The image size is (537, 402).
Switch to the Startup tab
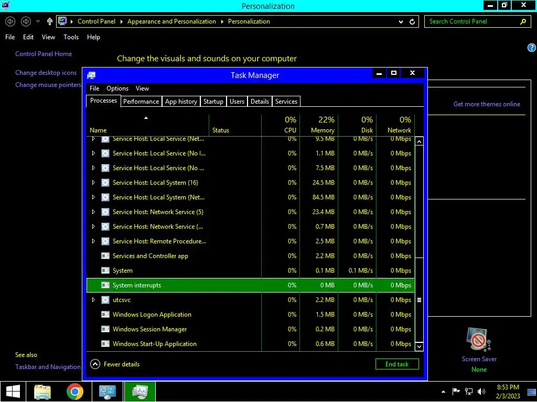pyautogui.click(x=213, y=102)
